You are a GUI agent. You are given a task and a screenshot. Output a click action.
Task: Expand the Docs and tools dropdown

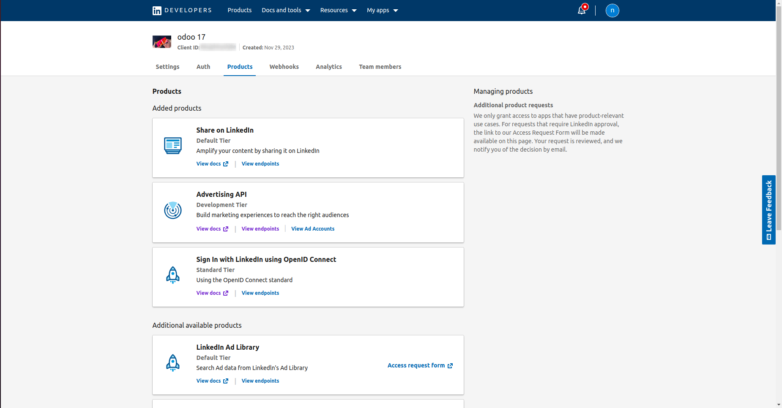(x=286, y=10)
